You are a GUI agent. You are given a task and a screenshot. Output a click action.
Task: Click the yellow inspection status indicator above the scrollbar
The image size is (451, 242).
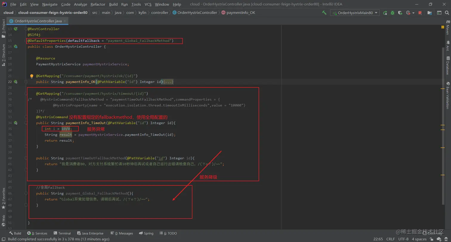[x=443, y=27]
